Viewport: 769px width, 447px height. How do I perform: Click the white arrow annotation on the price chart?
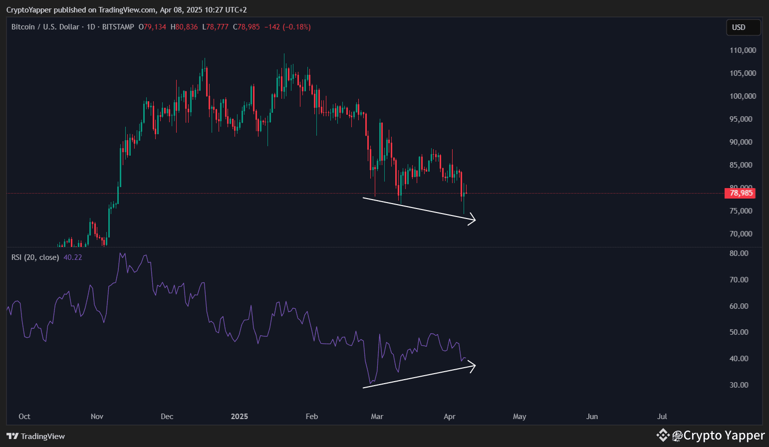(419, 209)
